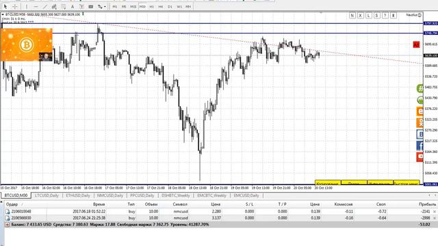This screenshot has width=438, height=246.
Task: Click the X button on chart
Action: pyautogui.click(x=361, y=15)
